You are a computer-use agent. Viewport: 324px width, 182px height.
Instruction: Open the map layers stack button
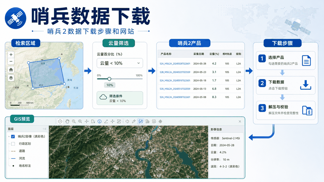11,78
